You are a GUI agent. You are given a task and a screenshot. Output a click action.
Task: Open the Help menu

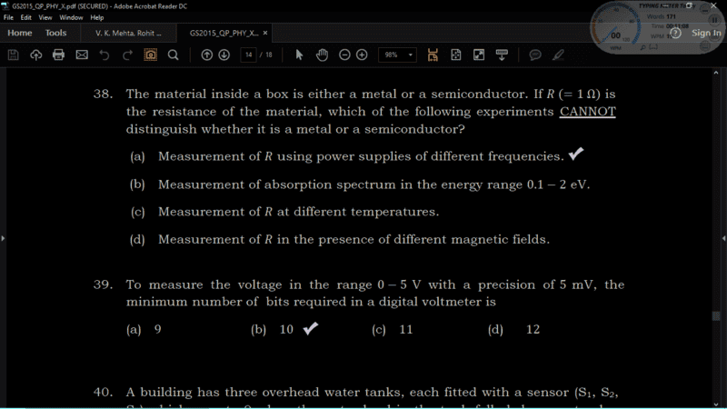point(97,17)
